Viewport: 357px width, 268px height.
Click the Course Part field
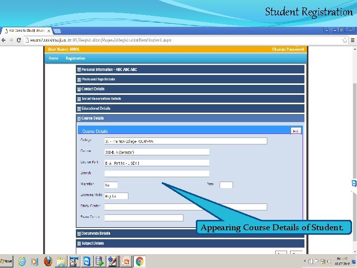click(x=157, y=163)
